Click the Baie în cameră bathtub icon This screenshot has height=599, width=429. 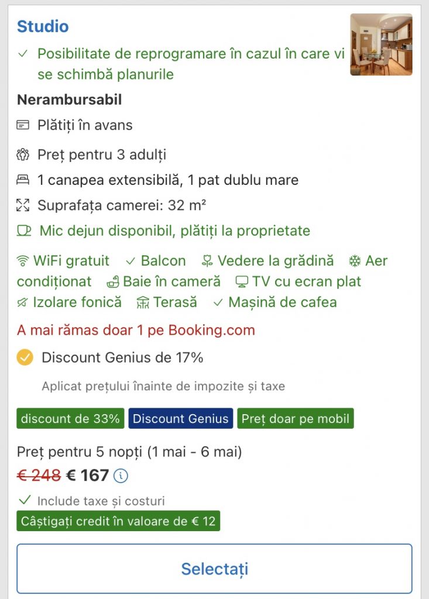[x=113, y=282]
